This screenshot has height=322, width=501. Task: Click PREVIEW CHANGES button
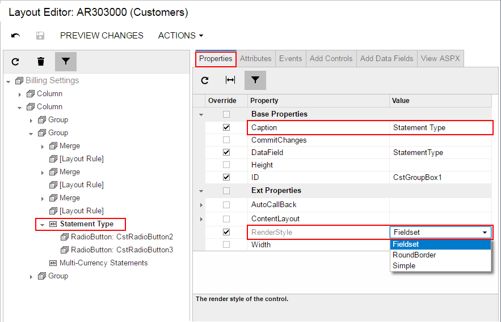[102, 36]
